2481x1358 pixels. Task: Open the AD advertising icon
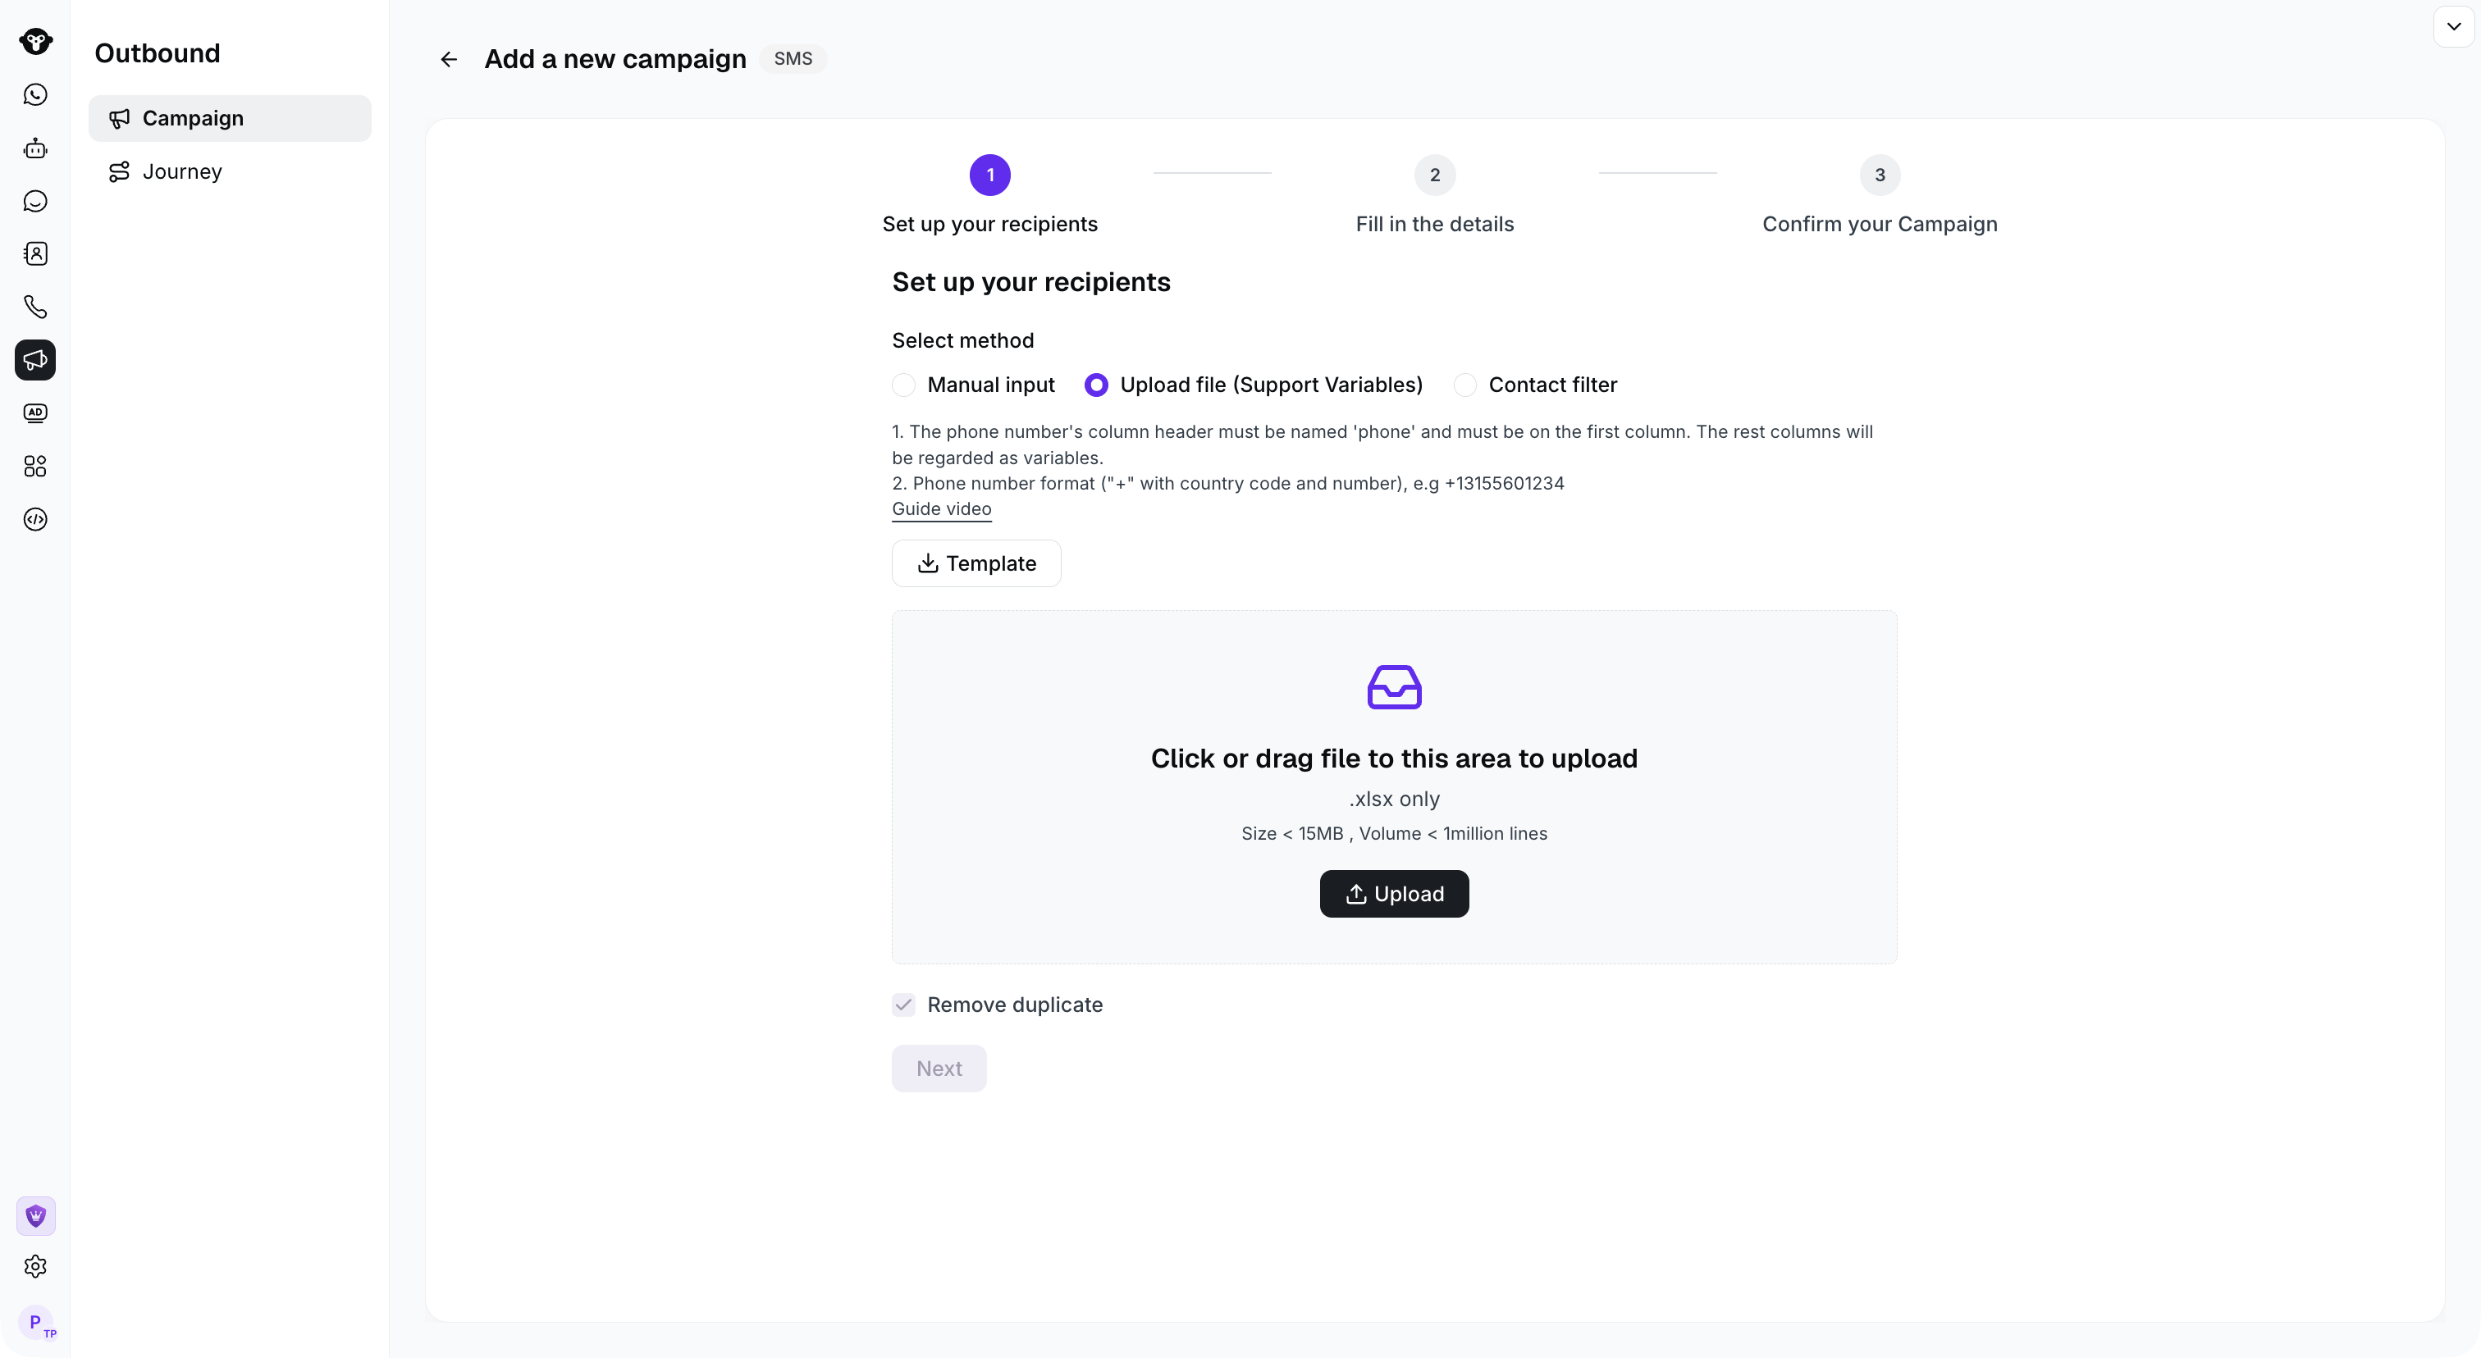click(x=35, y=412)
